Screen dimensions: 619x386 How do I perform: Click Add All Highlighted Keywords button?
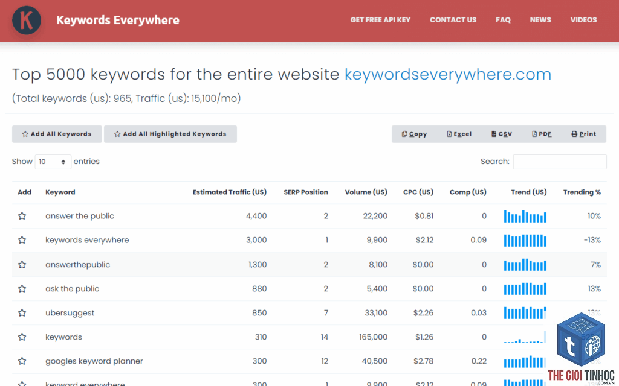[x=170, y=134]
